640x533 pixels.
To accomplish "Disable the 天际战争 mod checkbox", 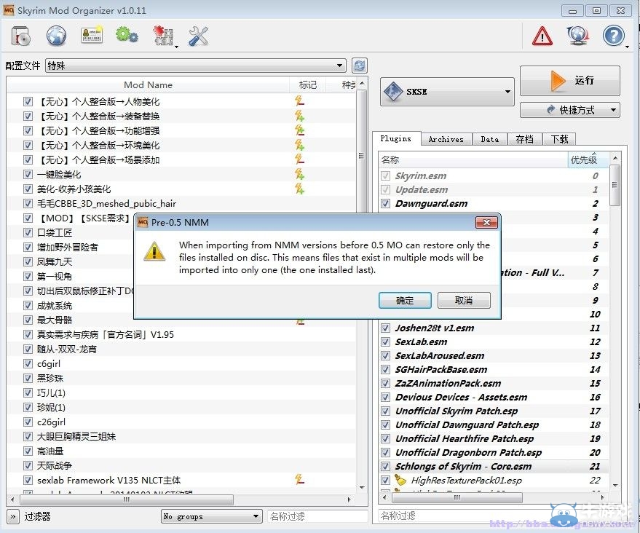I will coord(28,466).
